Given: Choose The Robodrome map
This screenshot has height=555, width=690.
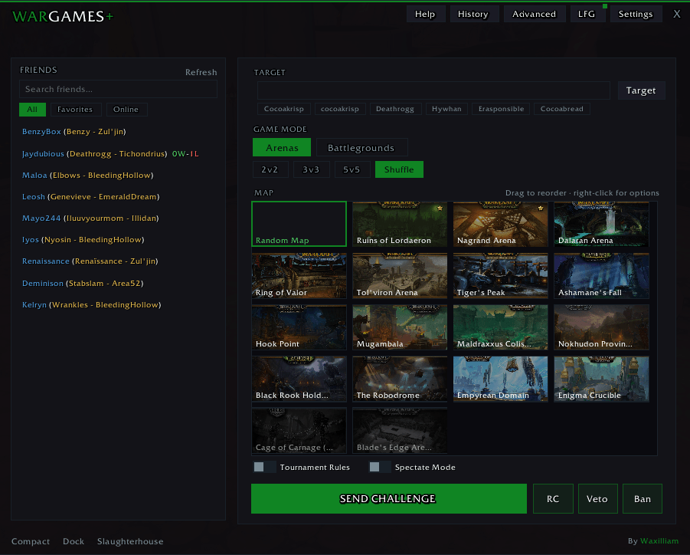Looking at the screenshot, I should pos(400,379).
